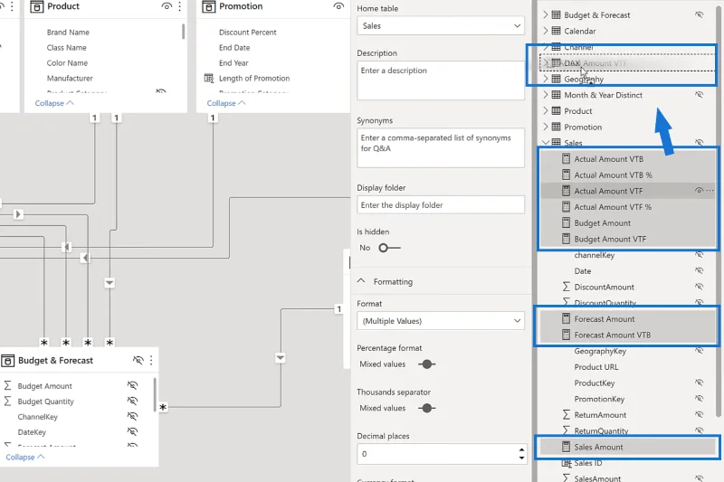Select the PromotionKey field in Sales table

(599, 399)
